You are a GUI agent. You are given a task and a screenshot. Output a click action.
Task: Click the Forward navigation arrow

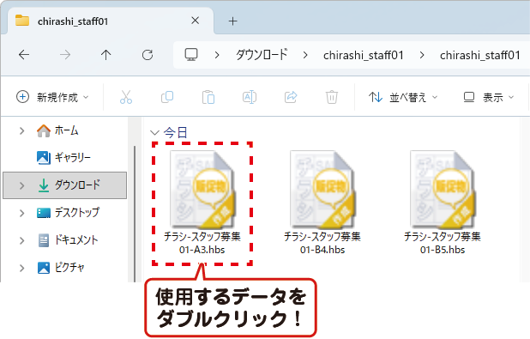click(65, 54)
